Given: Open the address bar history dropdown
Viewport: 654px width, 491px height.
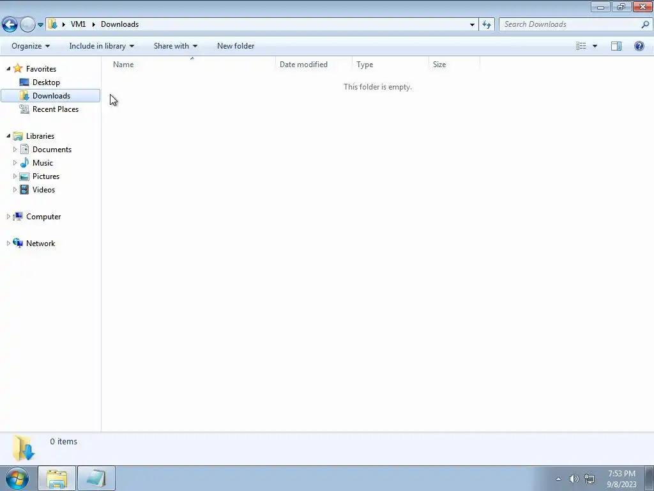Looking at the screenshot, I should pos(472,25).
